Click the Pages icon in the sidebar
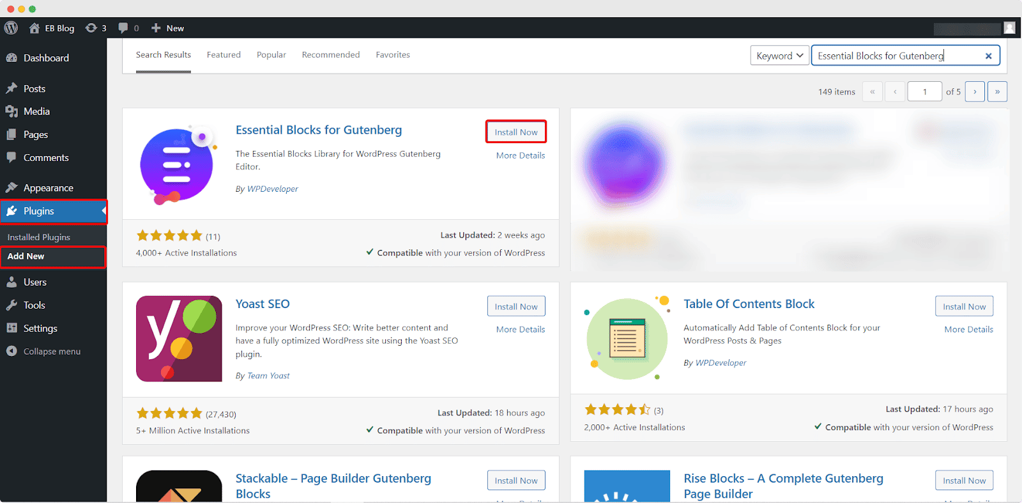Image resolution: width=1022 pixels, height=503 pixels. tap(11, 134)
